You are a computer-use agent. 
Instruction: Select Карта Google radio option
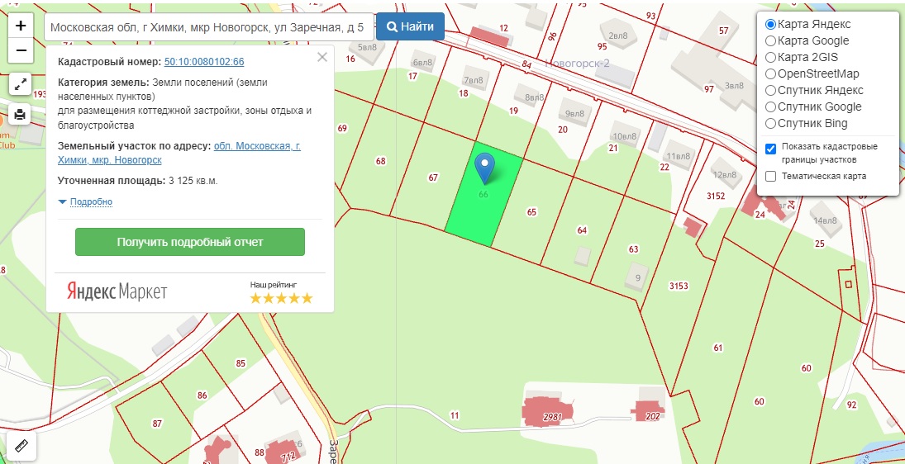(771, 40)
